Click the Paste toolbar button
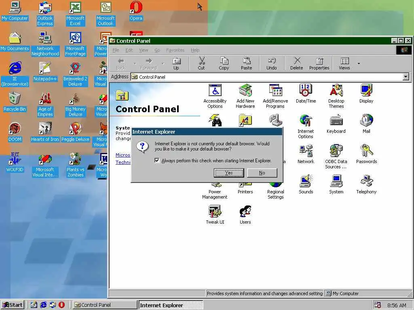Screen dimensions: 414x310 (246, 63)
